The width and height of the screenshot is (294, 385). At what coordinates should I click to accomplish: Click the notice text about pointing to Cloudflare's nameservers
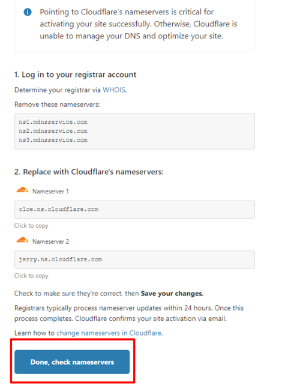pos(139,24)
